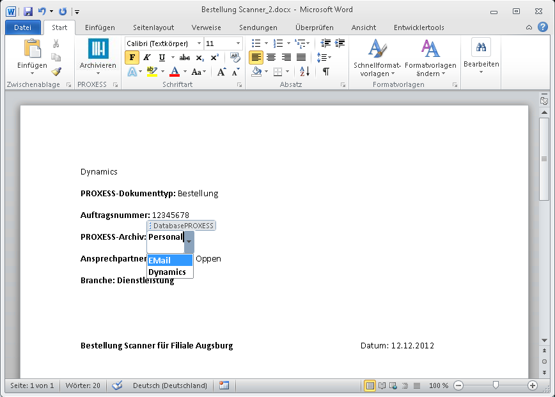The width and height of the screenshot is (555, 397).
Task: Open Bearbeiten binoculars menu
Action: coord(481,56)
